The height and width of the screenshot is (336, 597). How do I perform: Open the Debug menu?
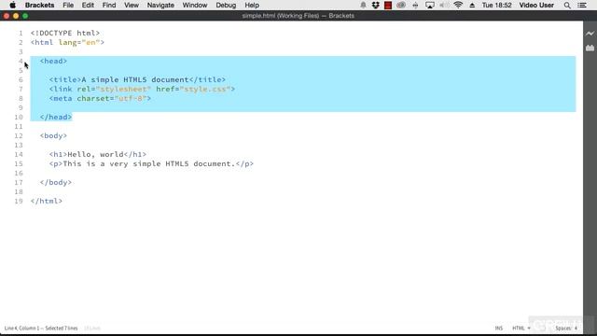tap(226, 5)
